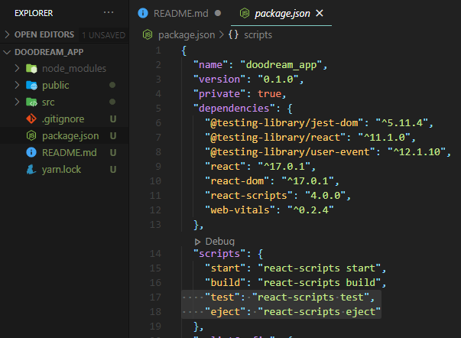Click the "name" key on line 2
461x338 pixels.
210,65
